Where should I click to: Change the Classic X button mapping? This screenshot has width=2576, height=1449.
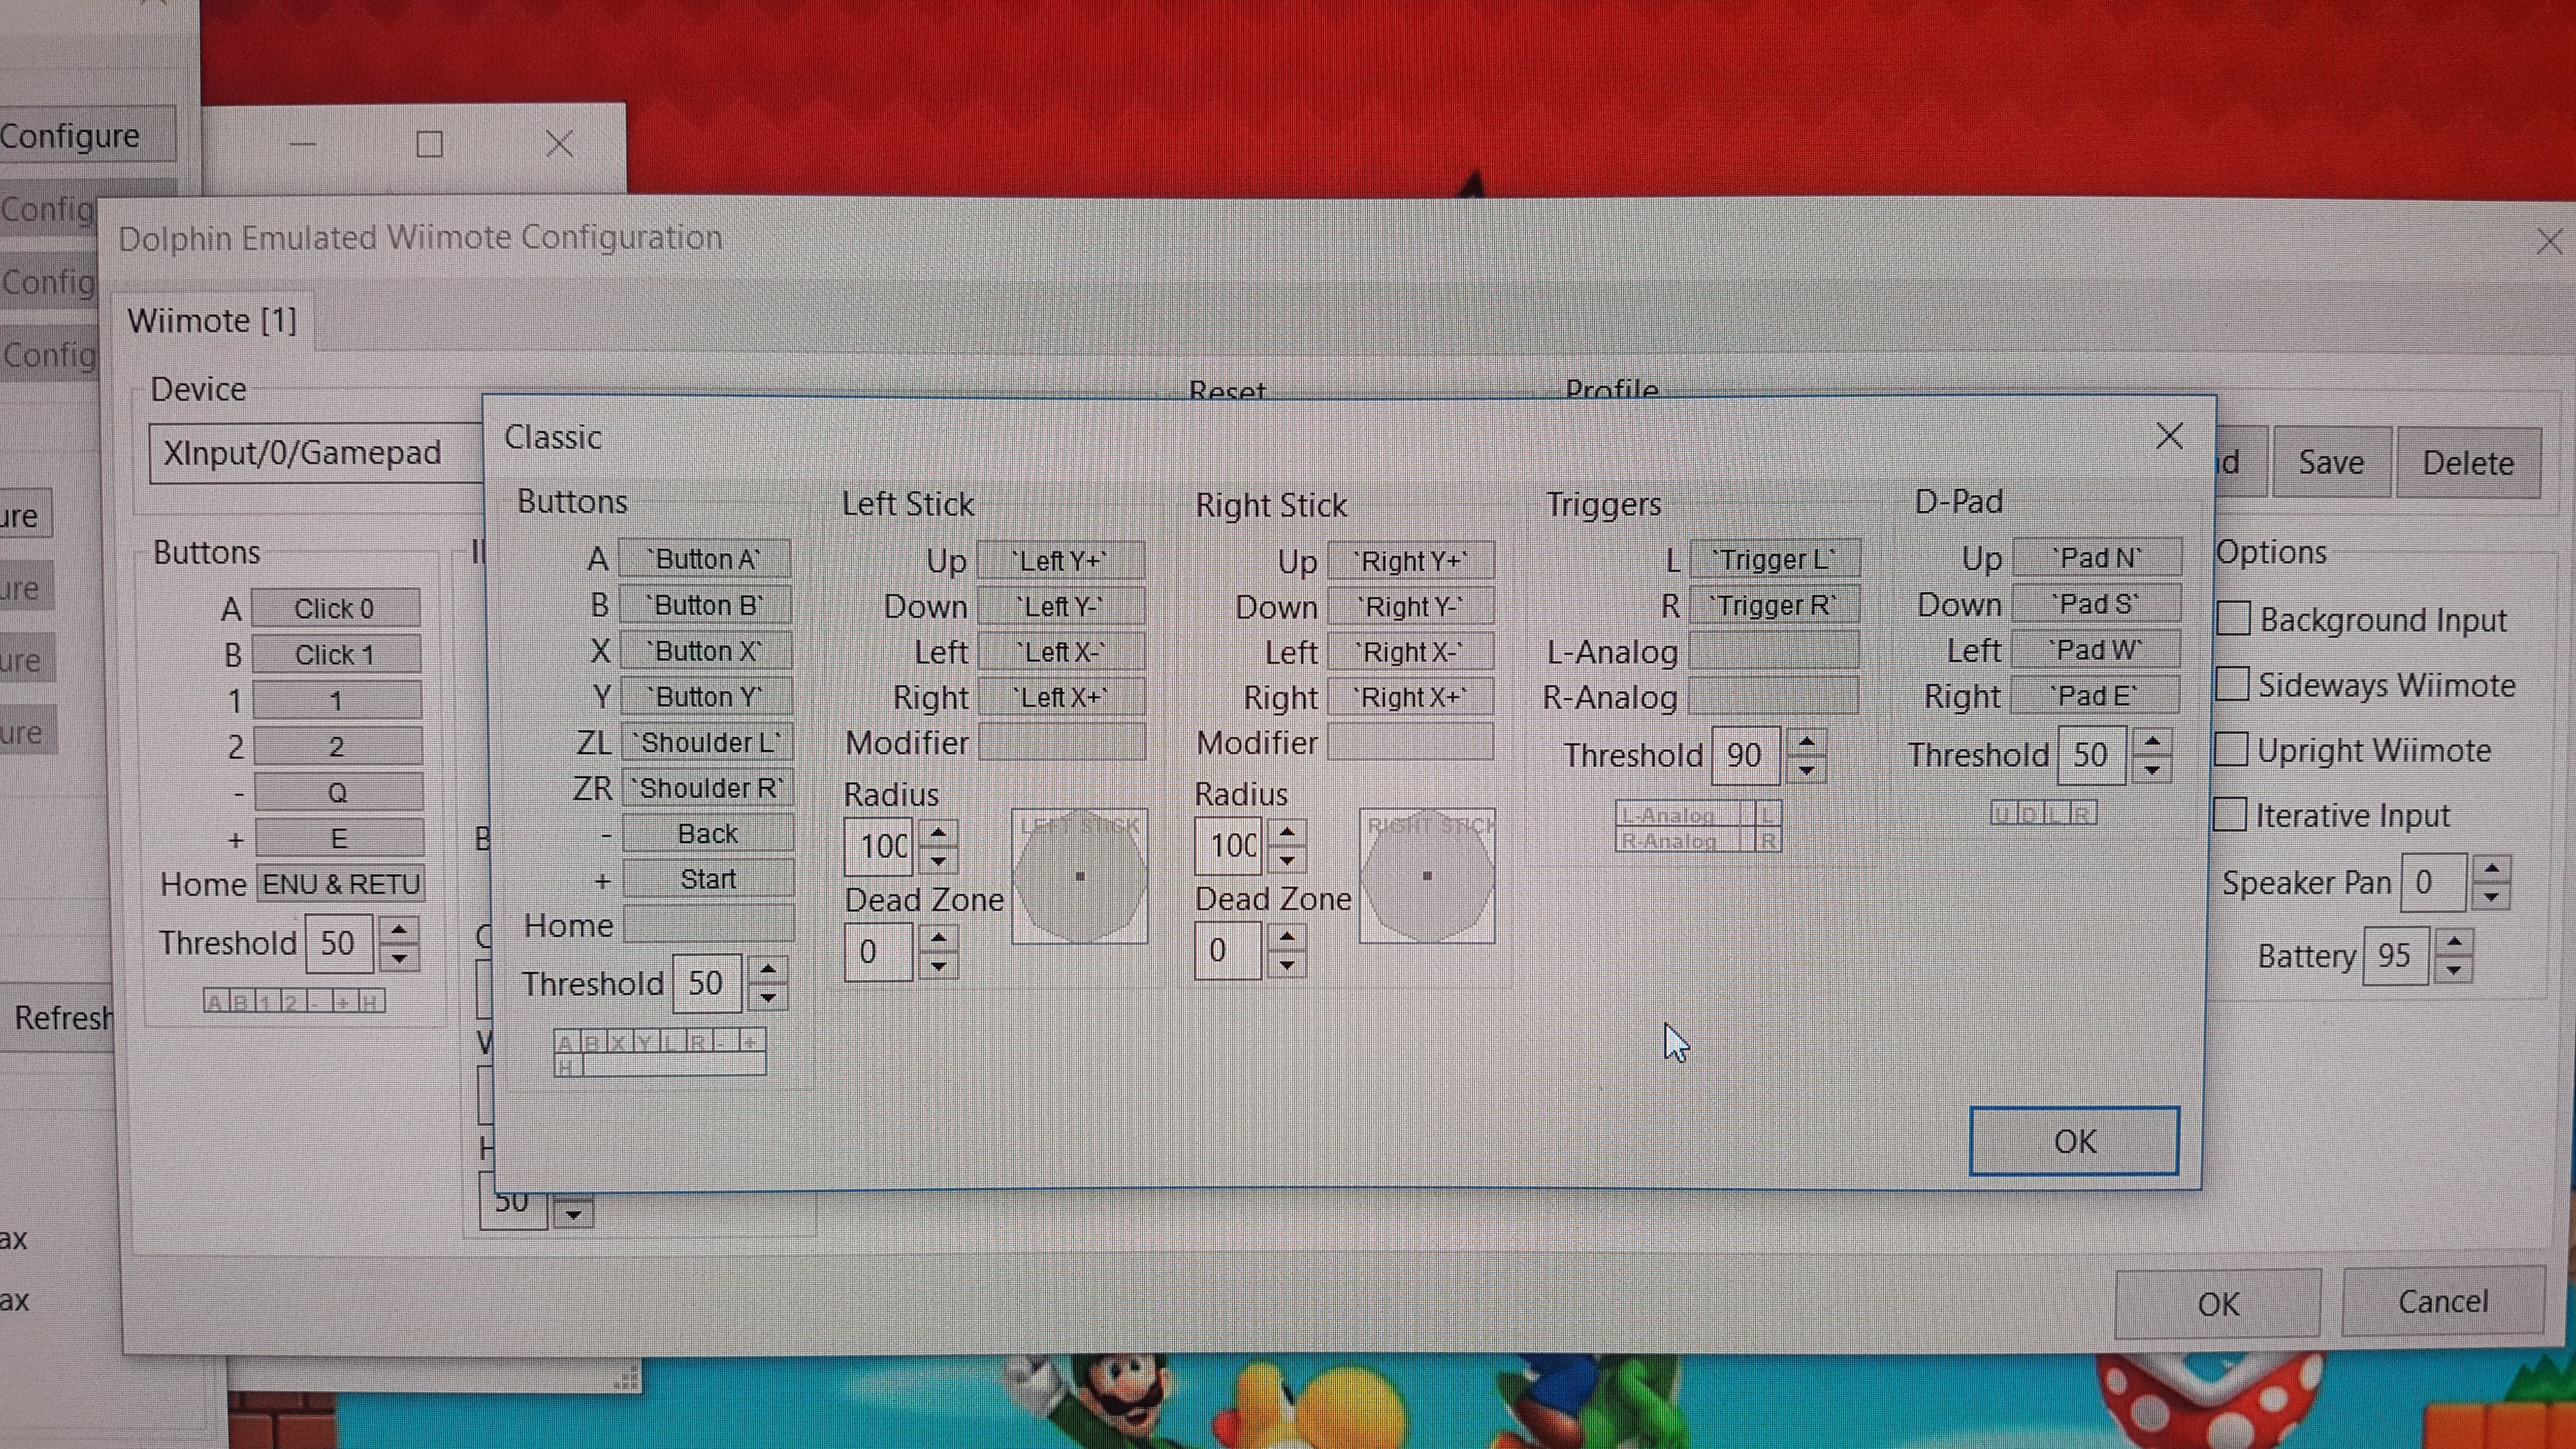pos(706,651)
